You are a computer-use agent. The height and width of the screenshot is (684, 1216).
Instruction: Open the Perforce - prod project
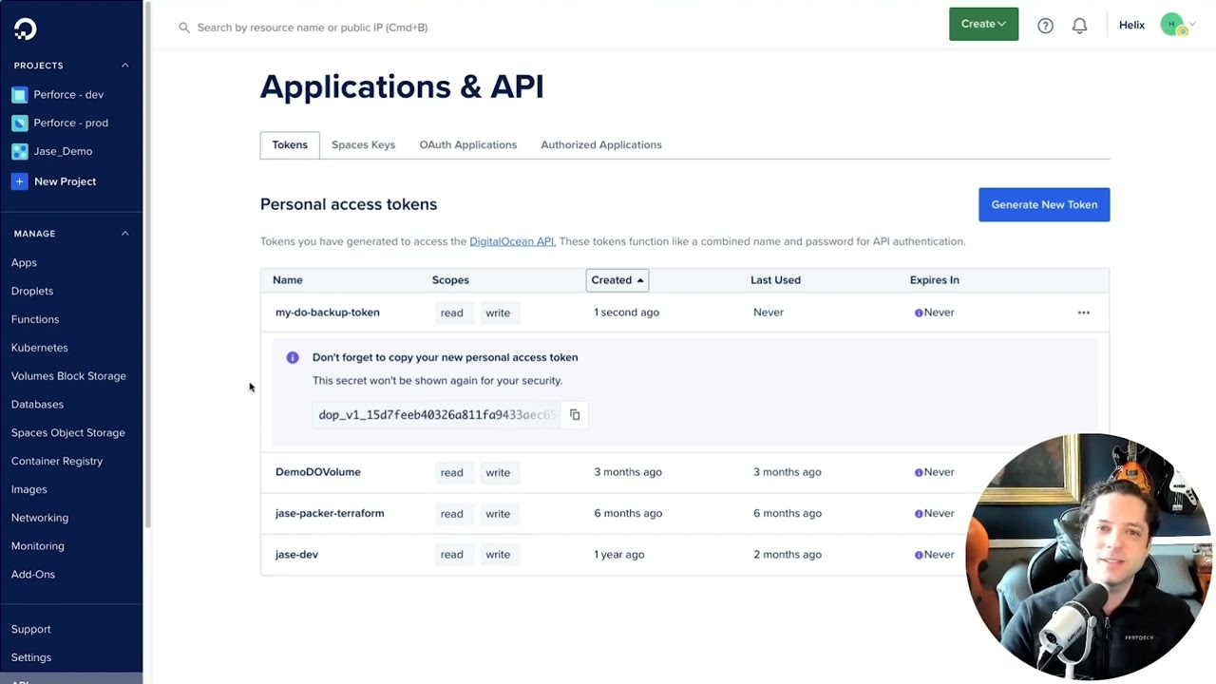pyautogui.click(x=71, y=123)
